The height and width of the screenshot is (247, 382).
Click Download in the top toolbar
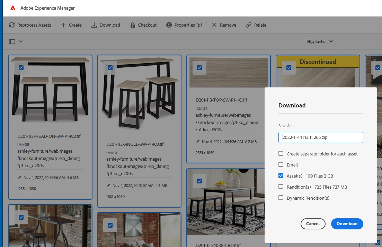pyautogui.click(x=106, y=25)
